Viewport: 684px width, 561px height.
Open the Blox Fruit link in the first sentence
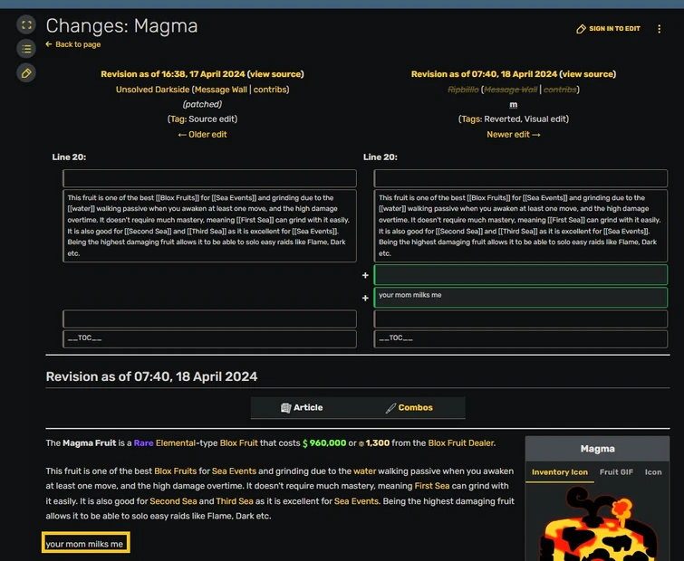(x=238, y=443)
